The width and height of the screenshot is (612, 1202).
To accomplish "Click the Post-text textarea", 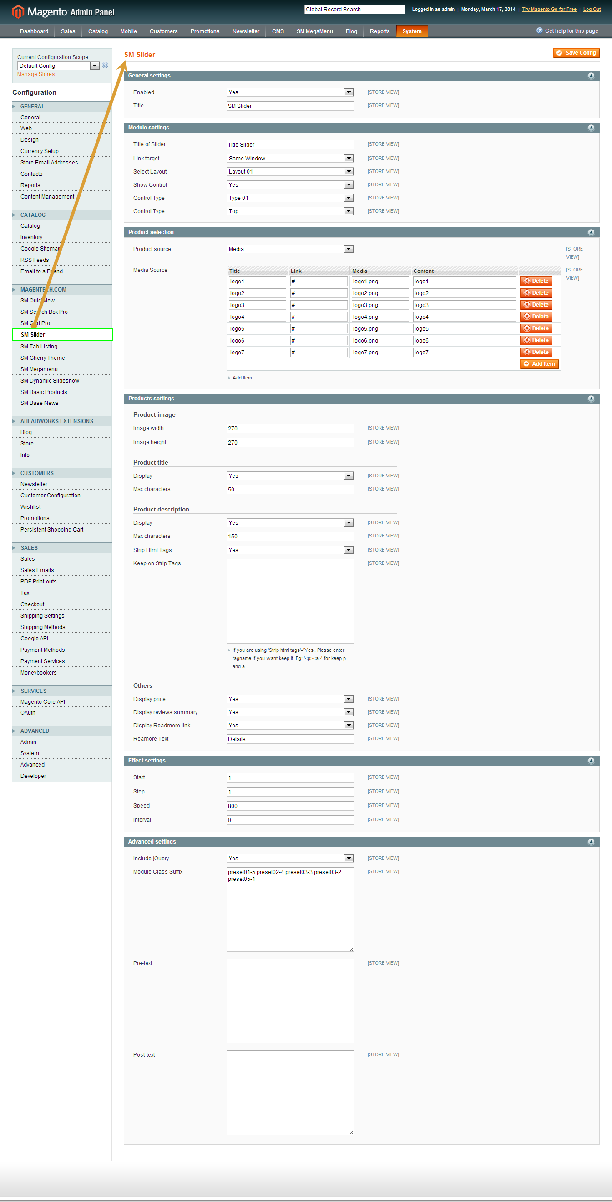I will (x=290, y=1092).
